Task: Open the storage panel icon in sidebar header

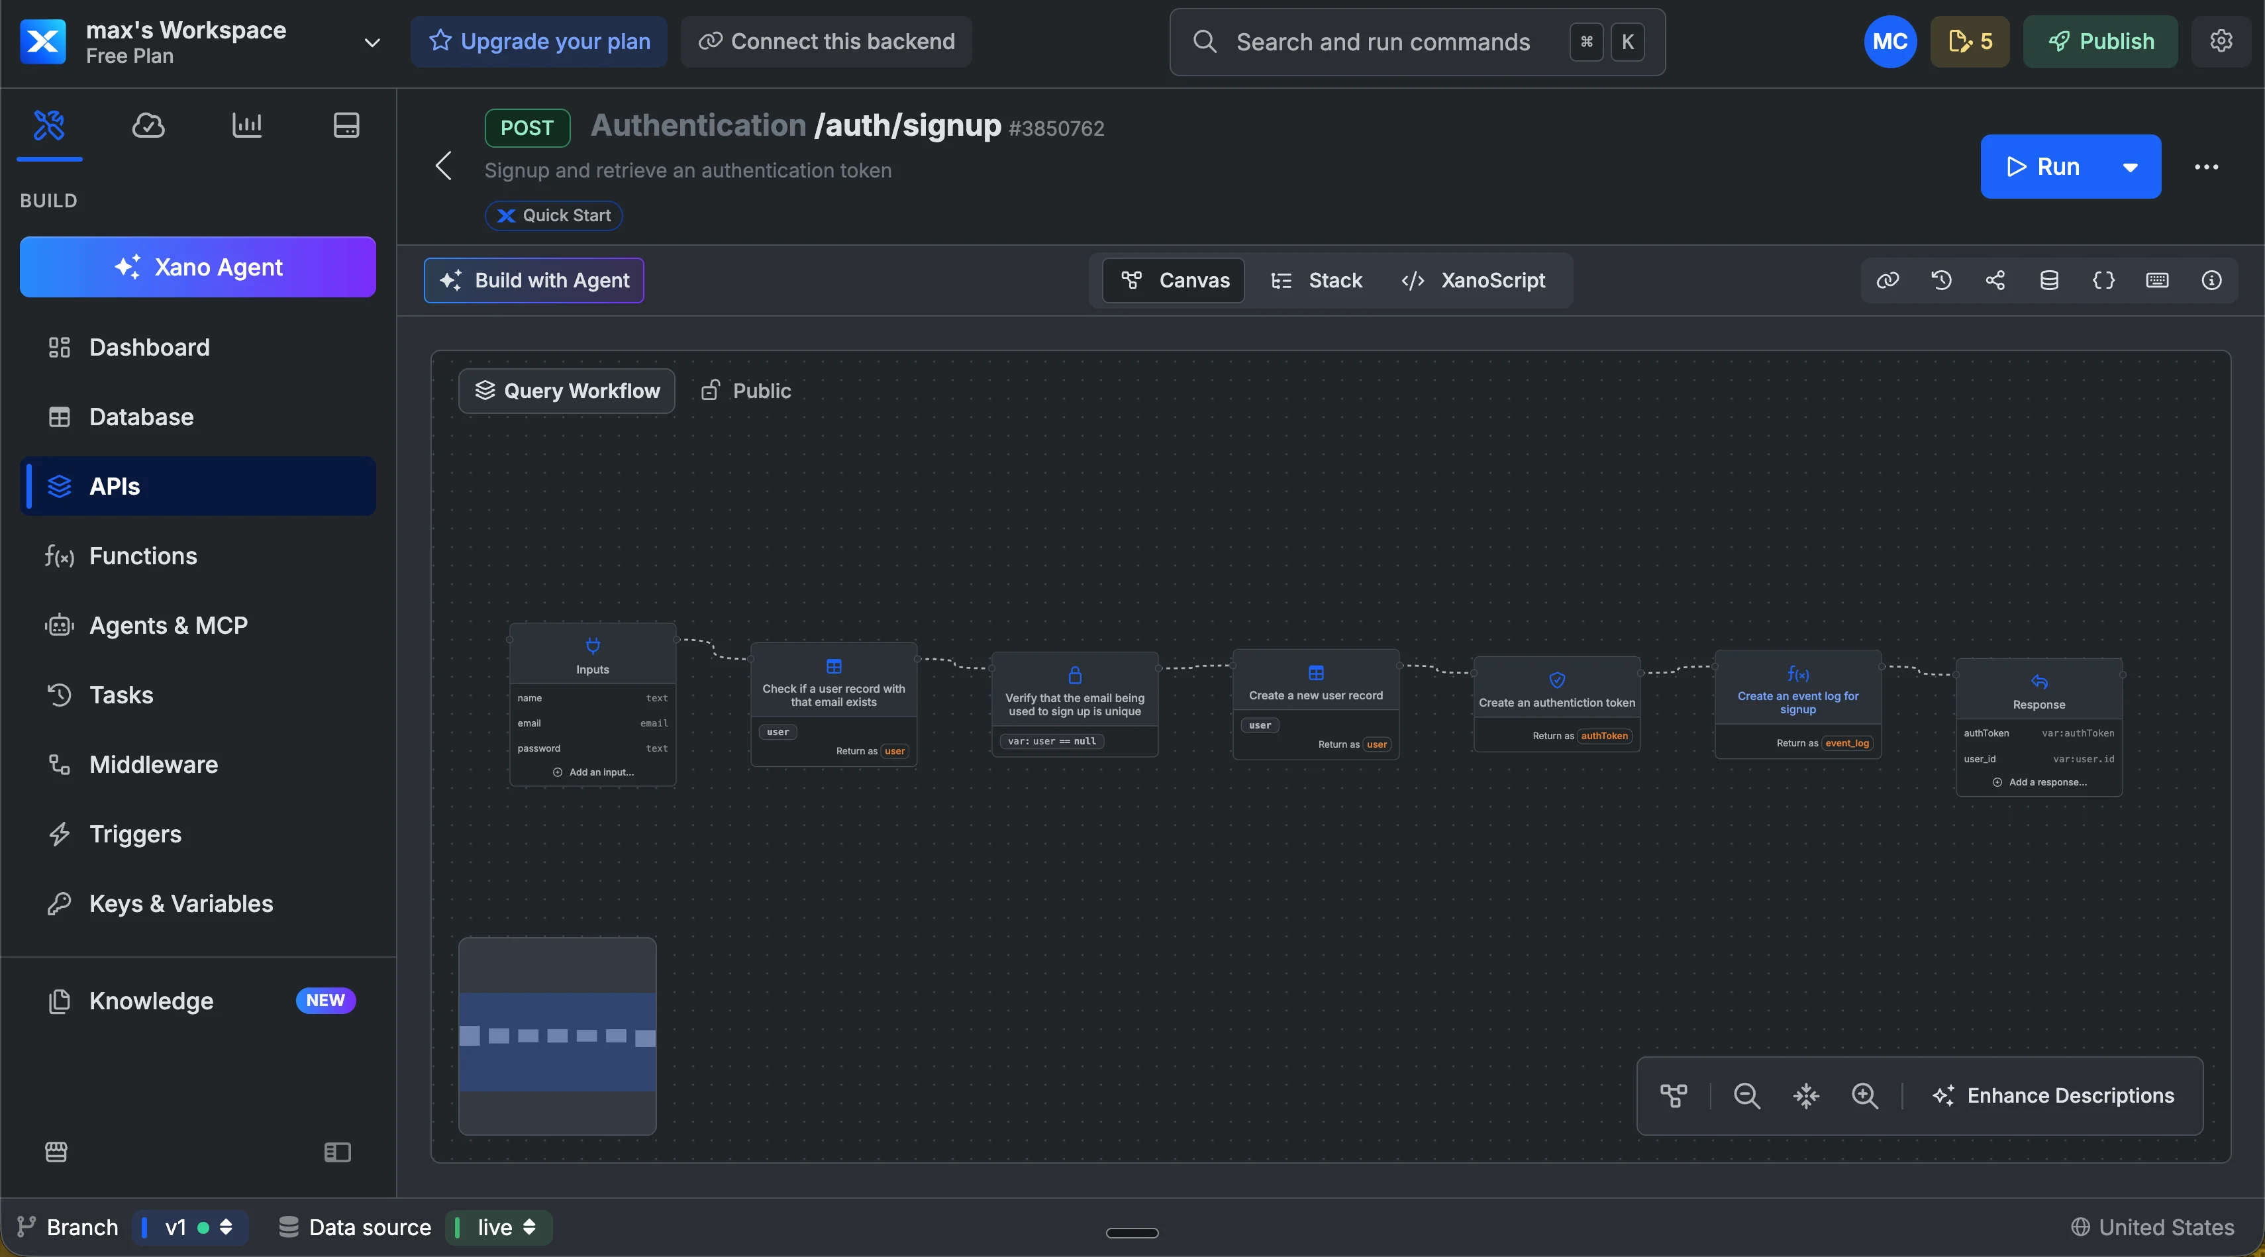Action: pyautogui.click(x=346, y=125)
